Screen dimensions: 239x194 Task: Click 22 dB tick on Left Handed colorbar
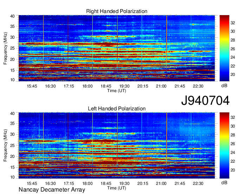coord(233,161)
